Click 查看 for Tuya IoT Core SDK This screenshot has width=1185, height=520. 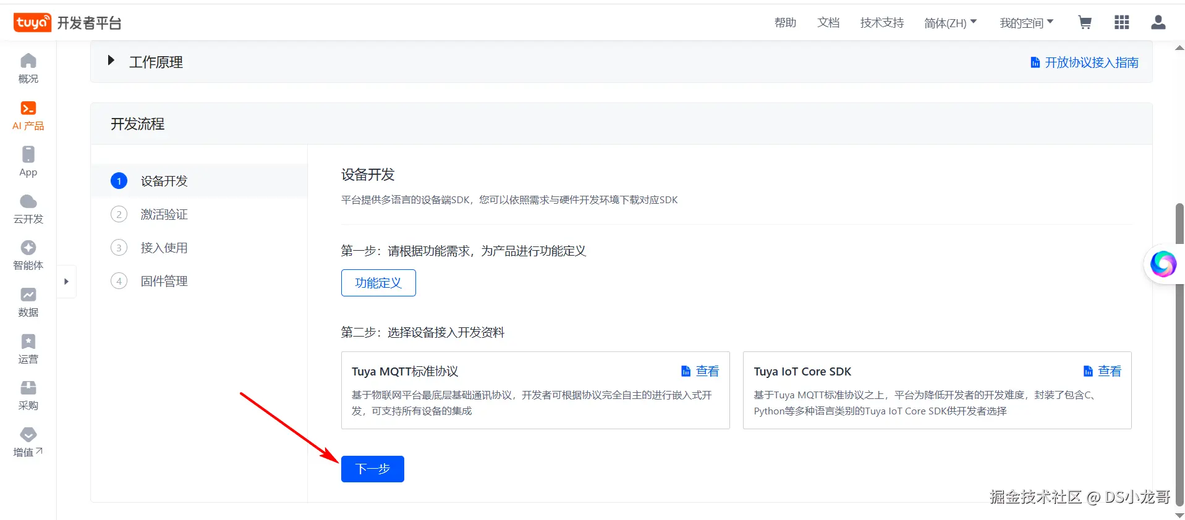click(1102, 371)
